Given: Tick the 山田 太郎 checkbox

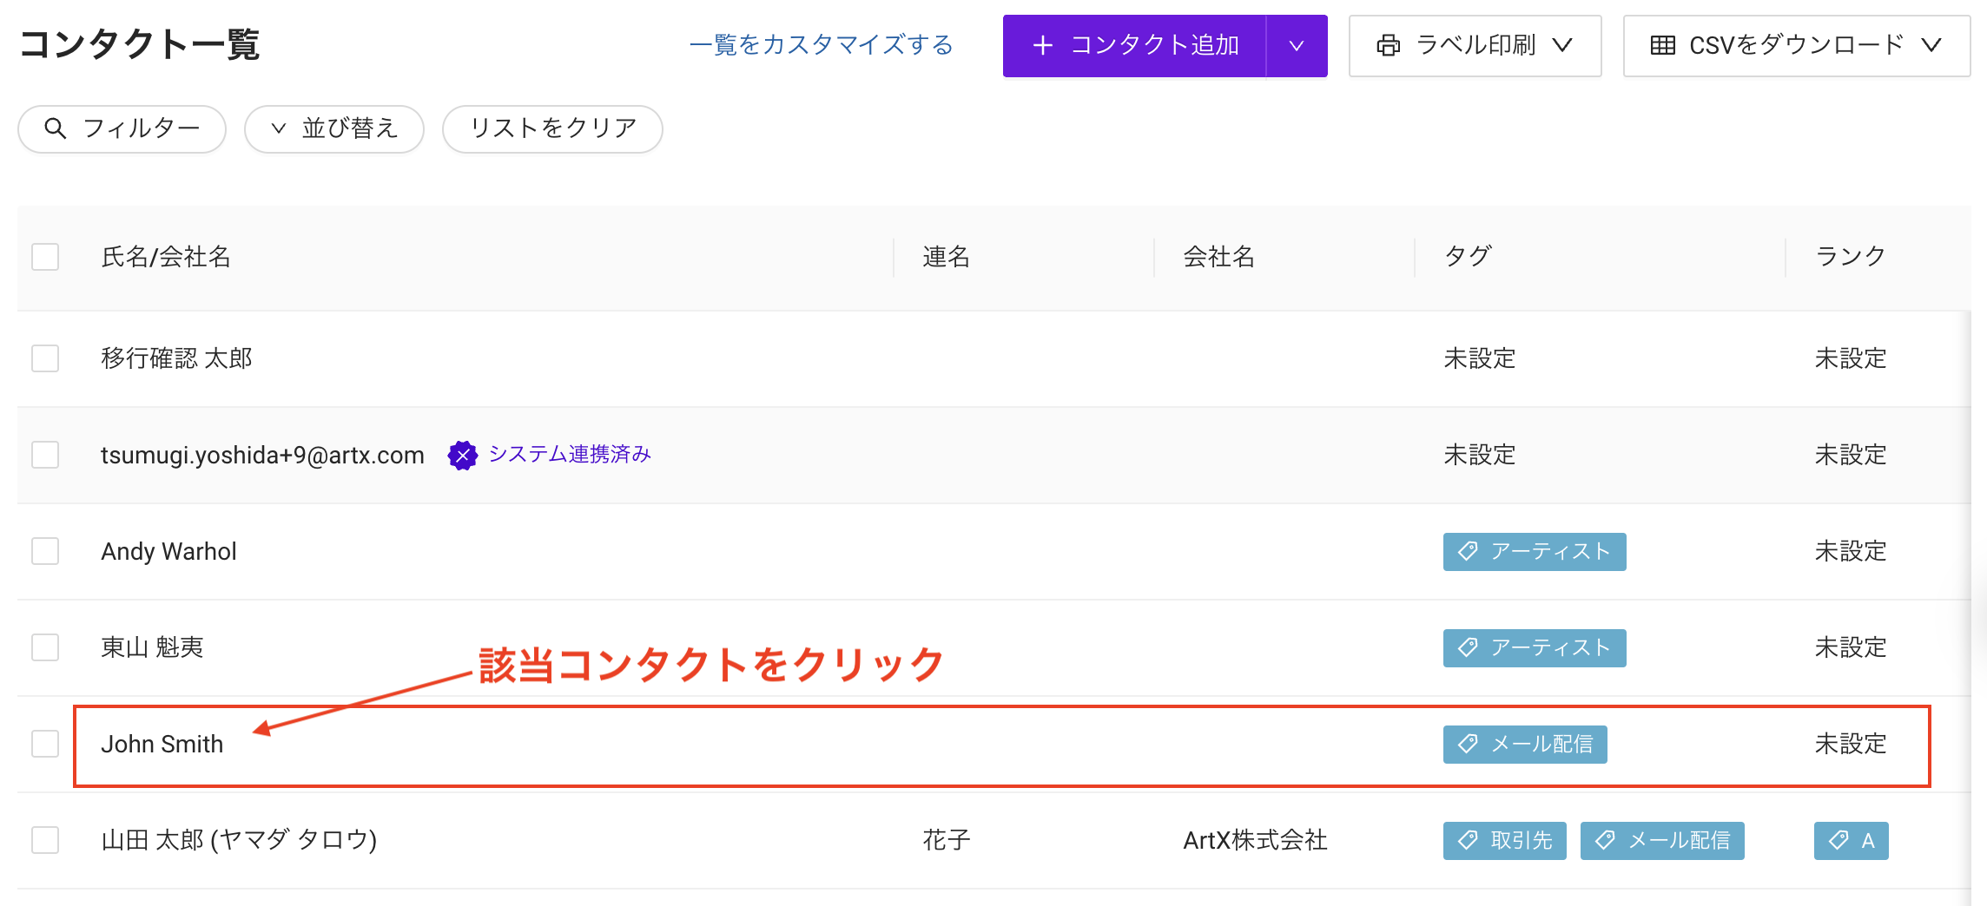Looking at the screenshot, I should [x=45, y=840].
